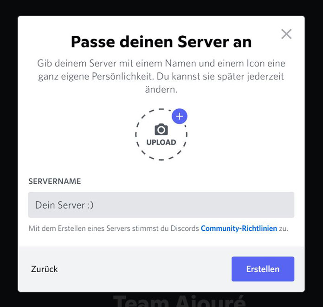This screenshot has width=323, height=307.
Task: Click the blue plus badge on upload circle
Action: click(180, 116)
